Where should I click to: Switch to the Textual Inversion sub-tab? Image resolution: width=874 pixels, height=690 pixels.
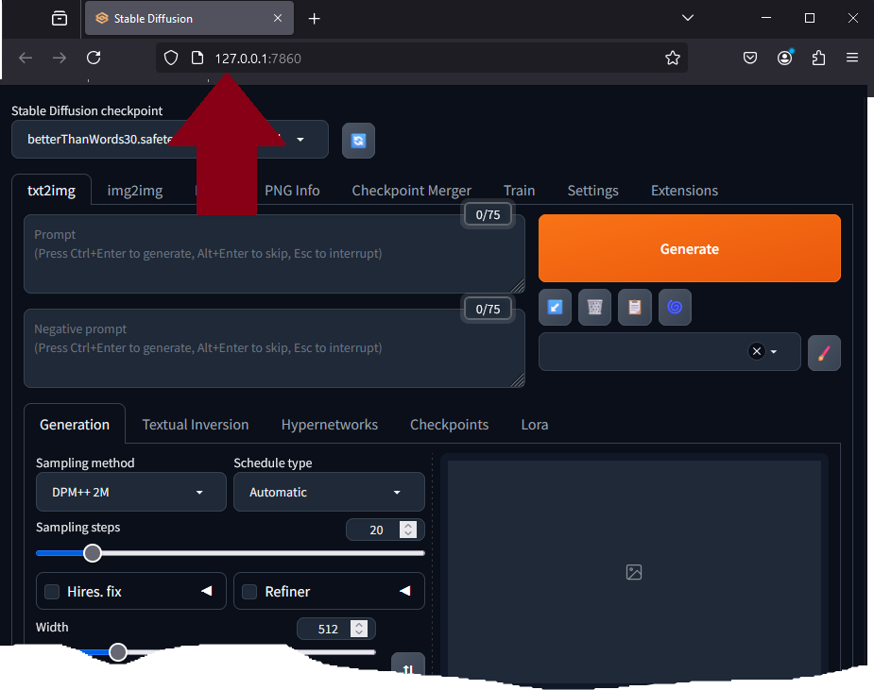tap(195, 425)
